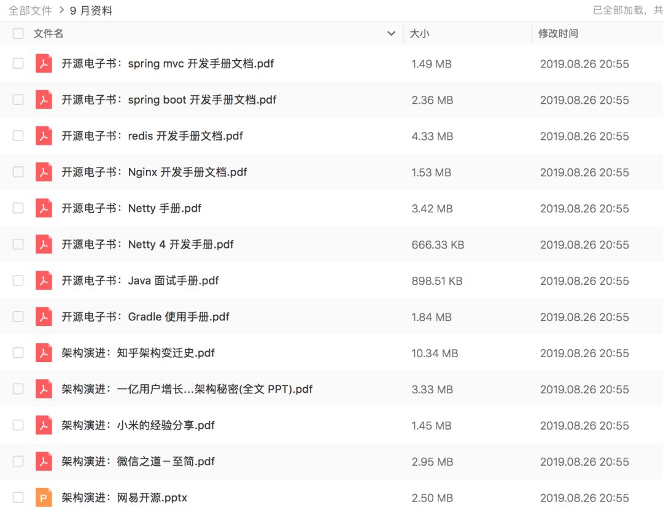Screen dimensions: 663x510
Task: Click 9 月资料 breadcrumb folder
Action: pos(91,10)
